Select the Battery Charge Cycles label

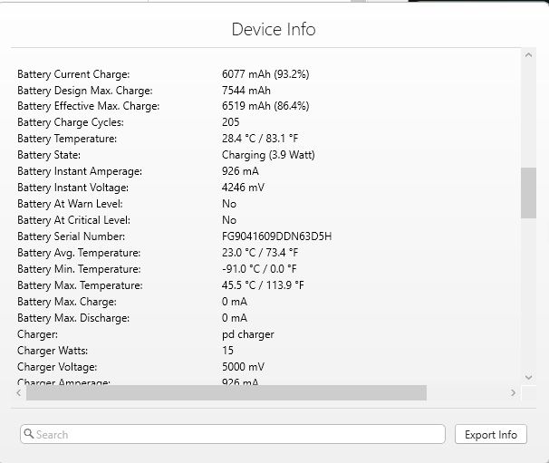point(71,122)
